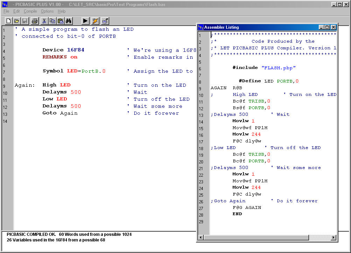Click 'Delayms 500' on editor line 10

(62, 92)
